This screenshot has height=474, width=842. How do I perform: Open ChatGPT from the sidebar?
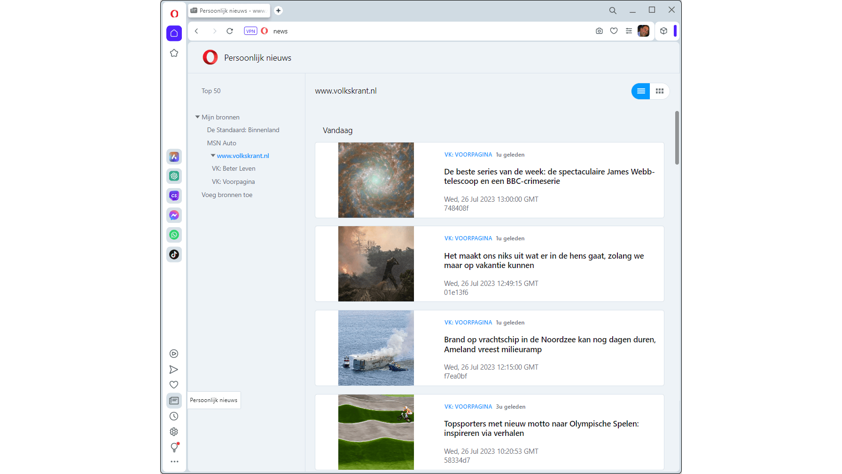point(174,176)
